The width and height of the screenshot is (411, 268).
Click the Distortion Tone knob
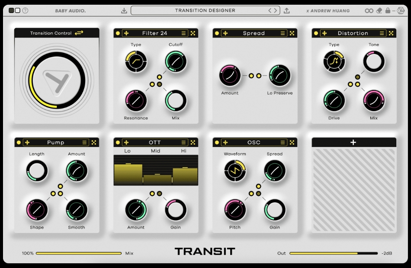click(374, 61)
